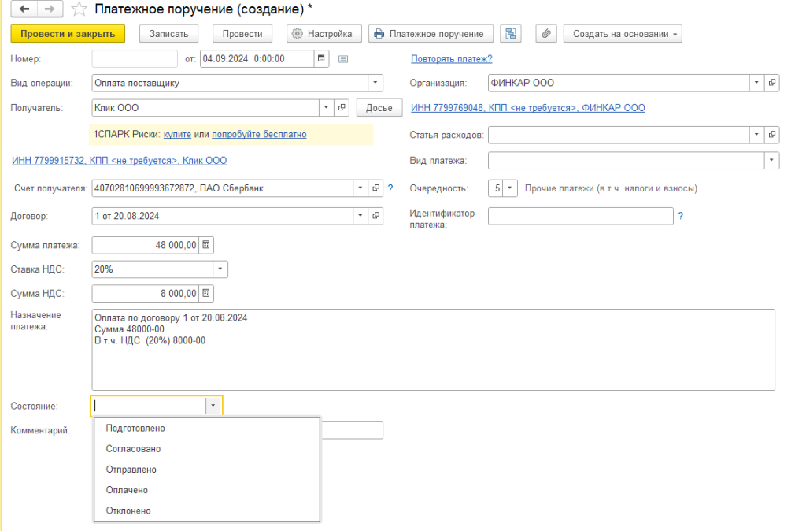This screenshot has width=806, height=531.
Task: Open calendar picker next to document date
Action: (x=321, y=58)
